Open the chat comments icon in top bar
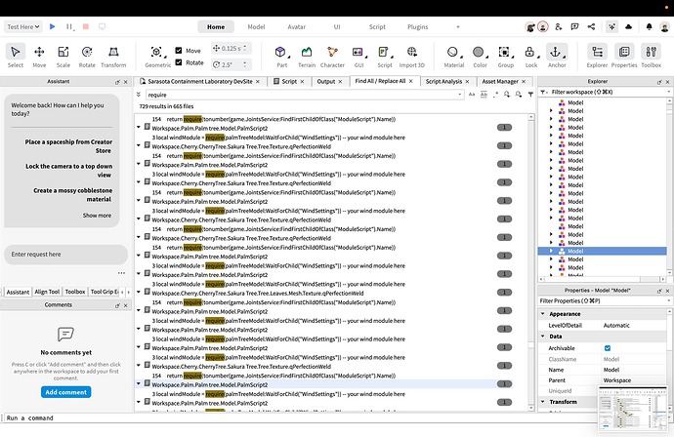Viewport: 674px width, 437px height. pos(574,26)
